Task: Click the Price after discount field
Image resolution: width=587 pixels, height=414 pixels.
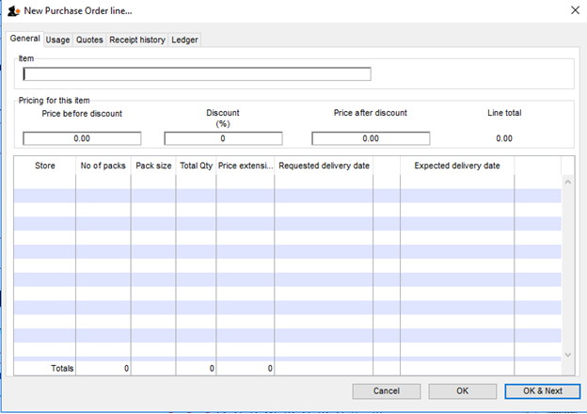Action: point(371,138)
